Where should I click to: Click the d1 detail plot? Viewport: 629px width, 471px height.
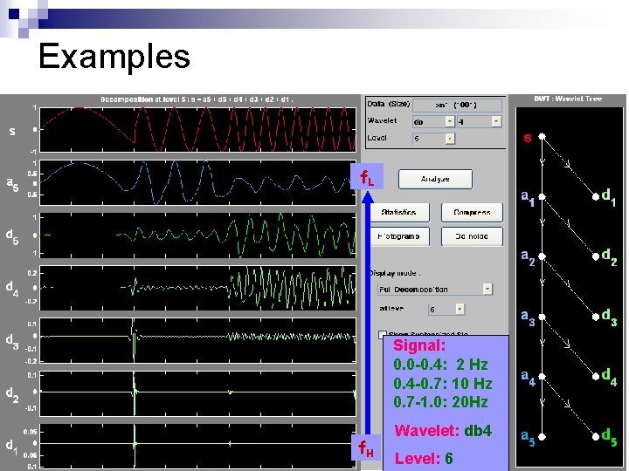[x=197, y=447]
